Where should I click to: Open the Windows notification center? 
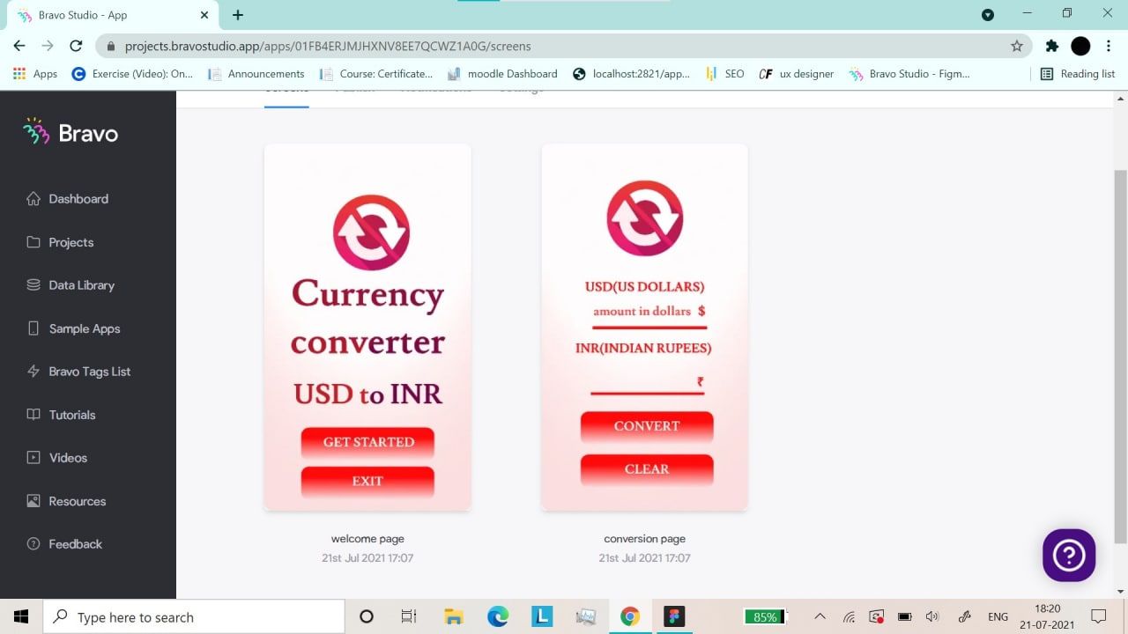click(1099, 616)
